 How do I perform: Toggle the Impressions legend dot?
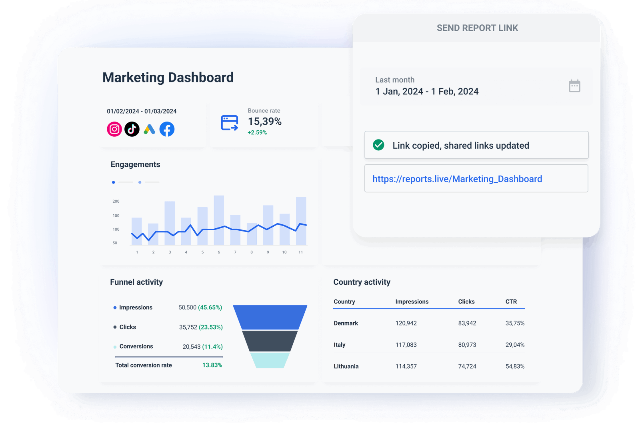click(114, 307)
